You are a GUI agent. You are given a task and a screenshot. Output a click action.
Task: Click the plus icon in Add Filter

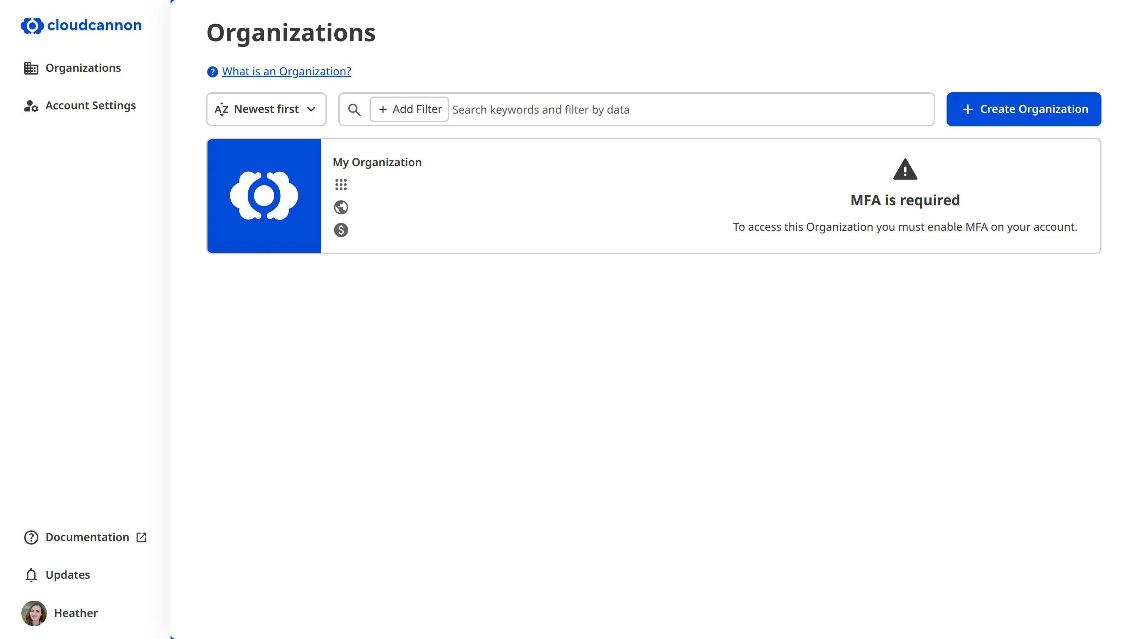pyautogui.click(x=383, y=109)
